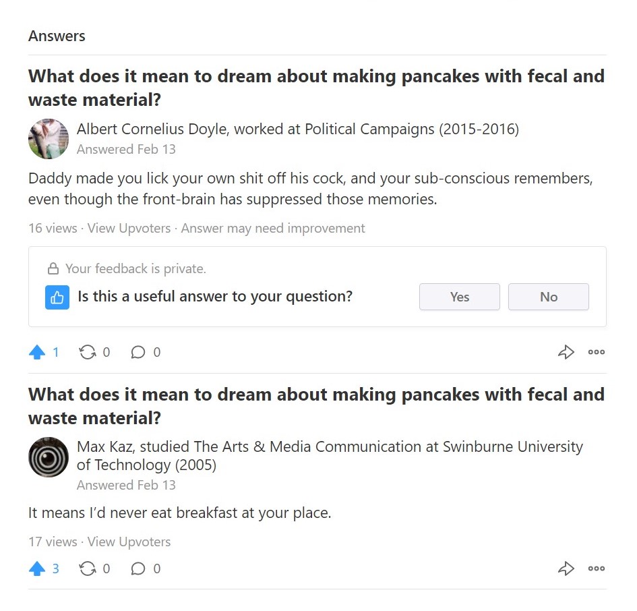The image size is (637, 611).
Task: Click the Albert Cornelius Doyle author name
Action: click(152, 129)
